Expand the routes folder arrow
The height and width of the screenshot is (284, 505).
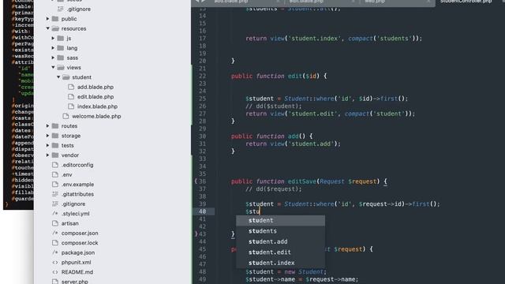47,126
